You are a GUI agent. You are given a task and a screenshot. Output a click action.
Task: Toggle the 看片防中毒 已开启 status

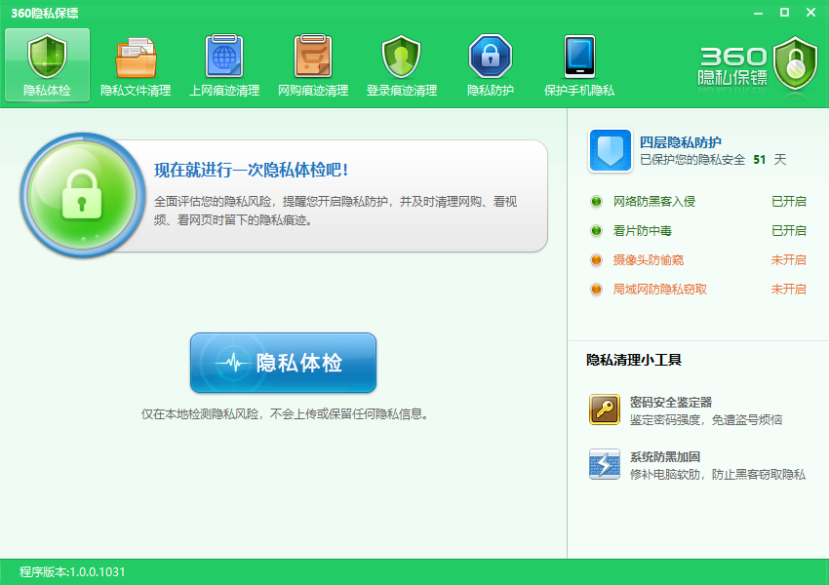point(788,231)
